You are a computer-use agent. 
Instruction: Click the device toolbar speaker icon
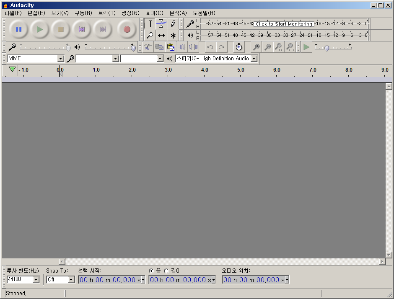[170, 59]
